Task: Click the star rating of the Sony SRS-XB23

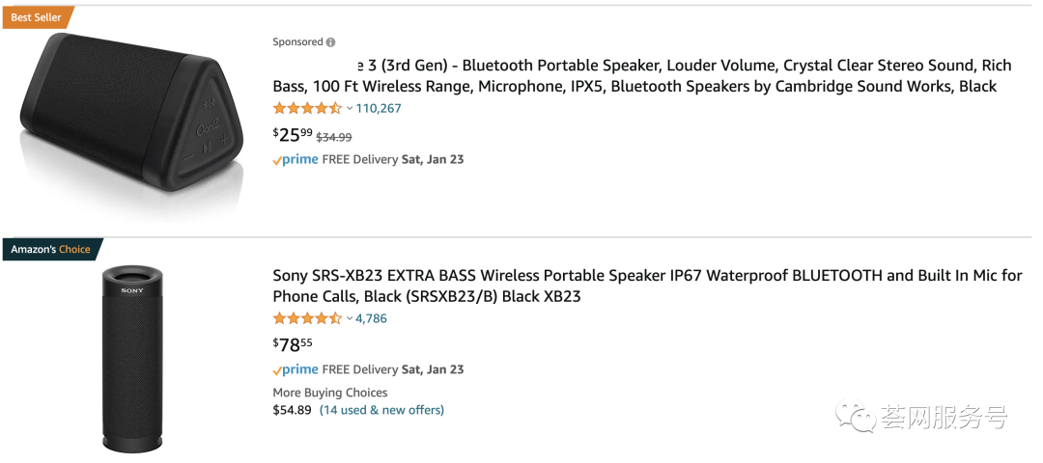Action: (x=307, y=318)
